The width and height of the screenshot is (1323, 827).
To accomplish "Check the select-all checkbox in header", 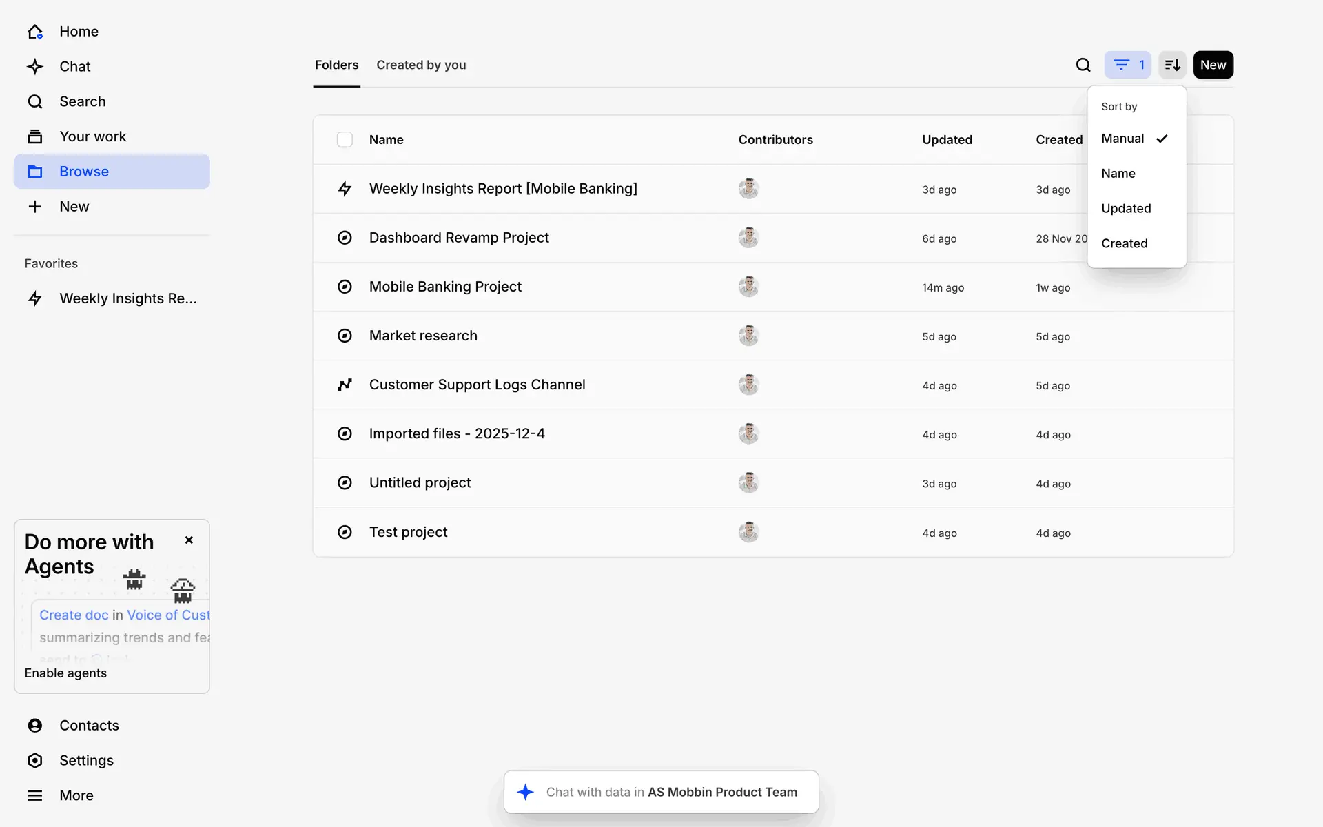I will tap(345, 140).
